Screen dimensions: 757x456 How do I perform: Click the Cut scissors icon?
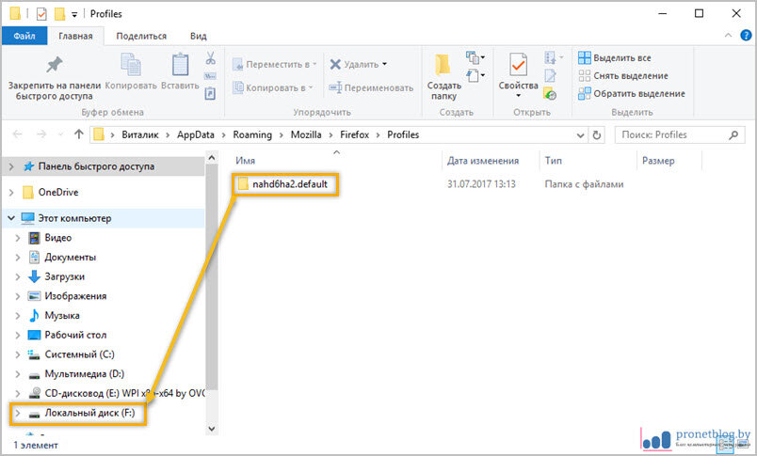(x=211, y=58)
